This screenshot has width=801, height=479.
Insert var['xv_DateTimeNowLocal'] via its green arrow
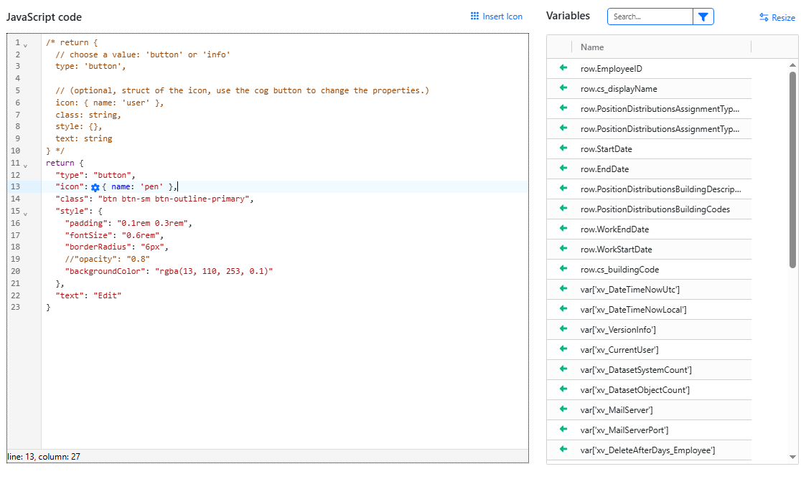click(563, 308)
